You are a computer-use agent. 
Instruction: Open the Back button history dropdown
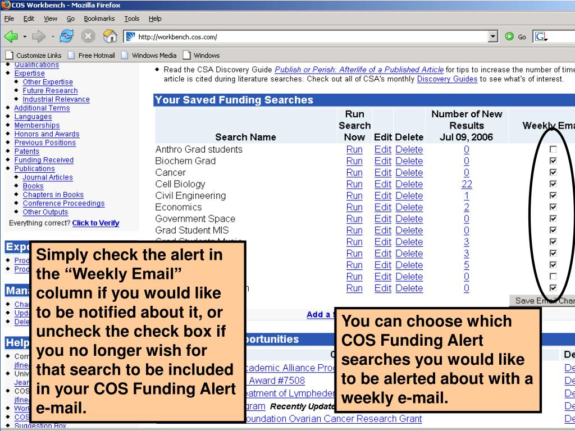[25, 36]
